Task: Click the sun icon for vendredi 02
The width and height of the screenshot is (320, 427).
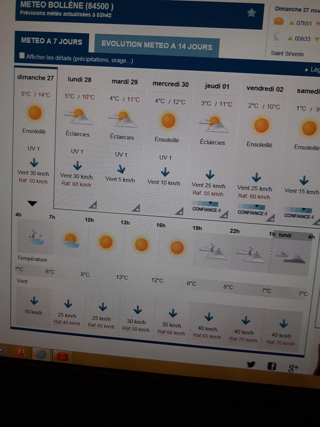Action: (262, 125)
